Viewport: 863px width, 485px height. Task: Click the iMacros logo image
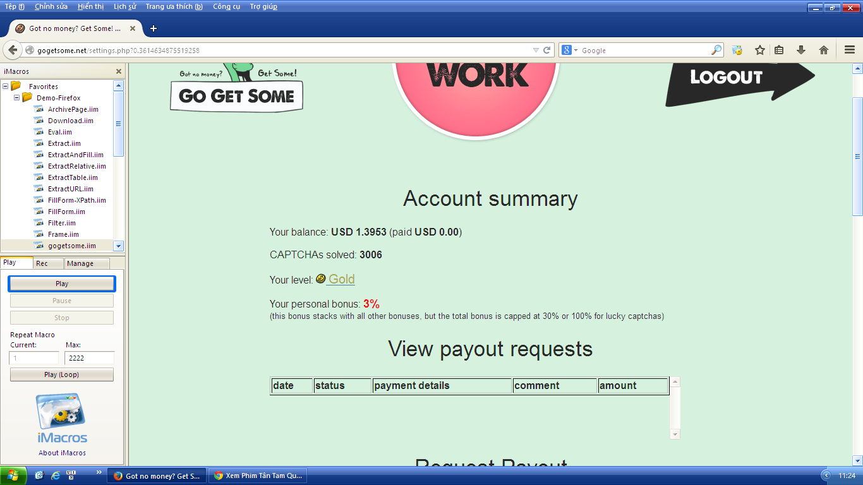62,418
